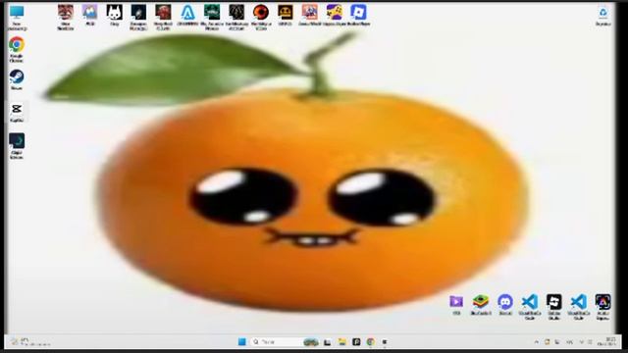Open the taskbar weather widget
The image size is (628, 353).
tap(30, 342)
